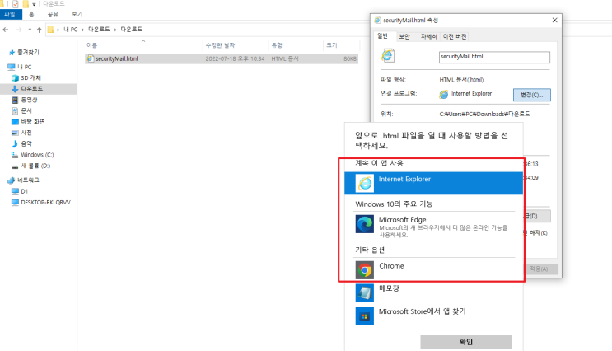Switch to the 보안 properties tab
The height and width of the screenshot is (351, 612).
(x=404, y=37)
